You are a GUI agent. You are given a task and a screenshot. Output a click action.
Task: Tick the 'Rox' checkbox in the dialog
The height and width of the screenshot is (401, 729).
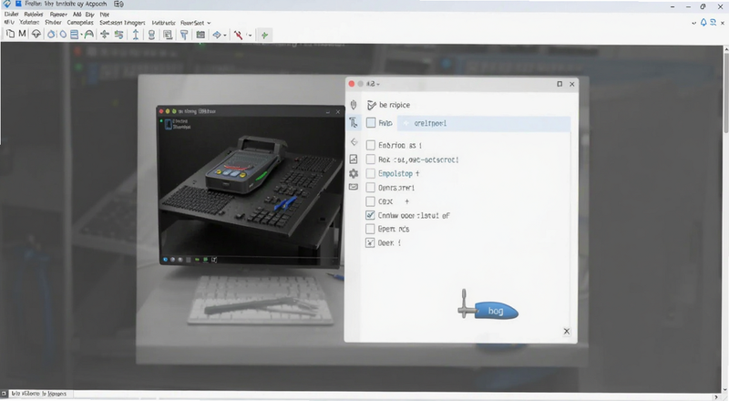coord(371,159)
